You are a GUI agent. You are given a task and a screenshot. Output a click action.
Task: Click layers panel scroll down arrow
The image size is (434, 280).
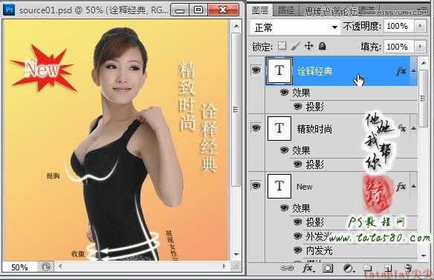[424, 256]
